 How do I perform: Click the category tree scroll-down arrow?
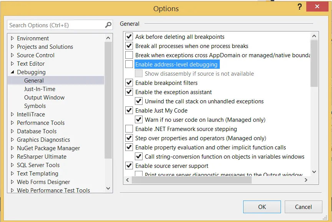coord(108,188)
